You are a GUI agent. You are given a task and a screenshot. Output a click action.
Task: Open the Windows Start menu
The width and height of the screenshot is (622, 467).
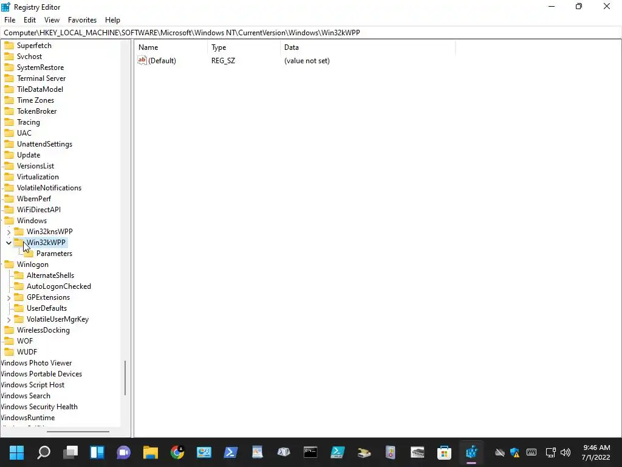pyautogui.click(x=16, y=452)
